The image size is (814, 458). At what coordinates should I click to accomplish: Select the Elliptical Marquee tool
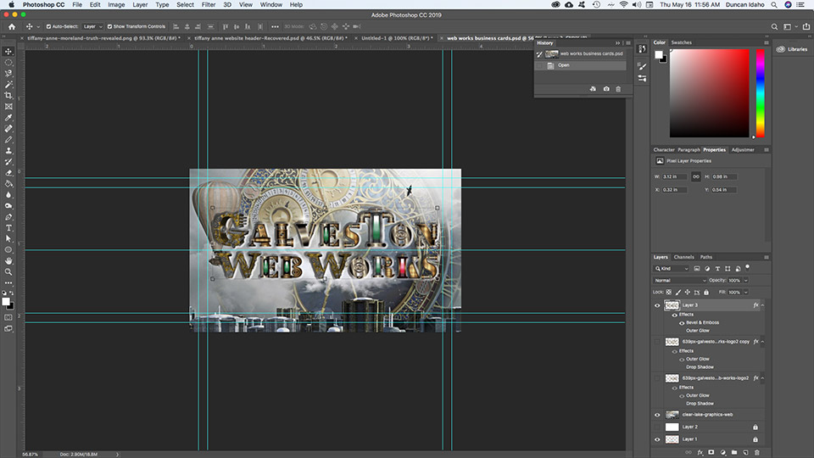click(x=8, y=62)
